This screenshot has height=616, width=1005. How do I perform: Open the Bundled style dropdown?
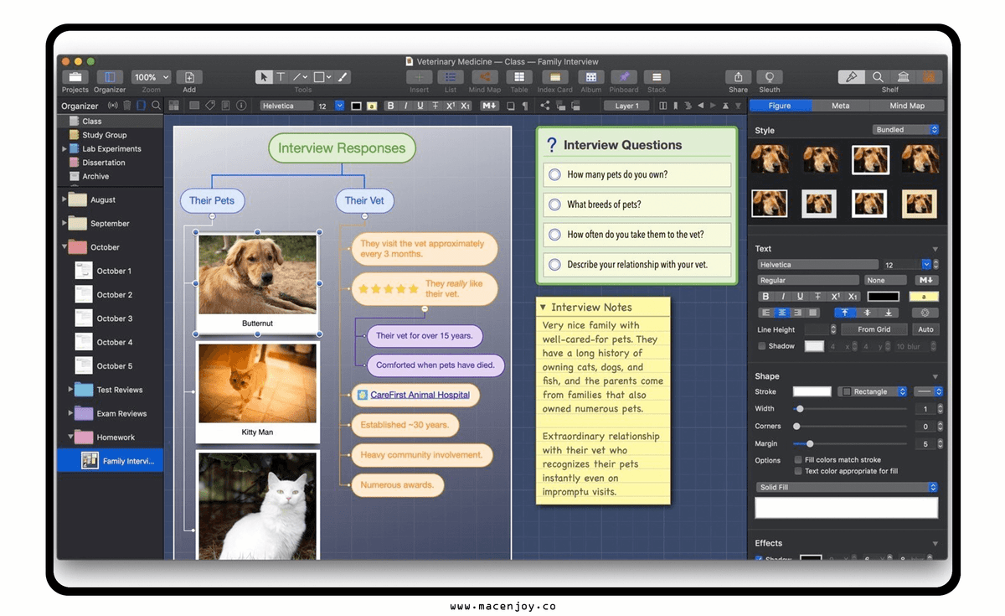click(906, 130)
